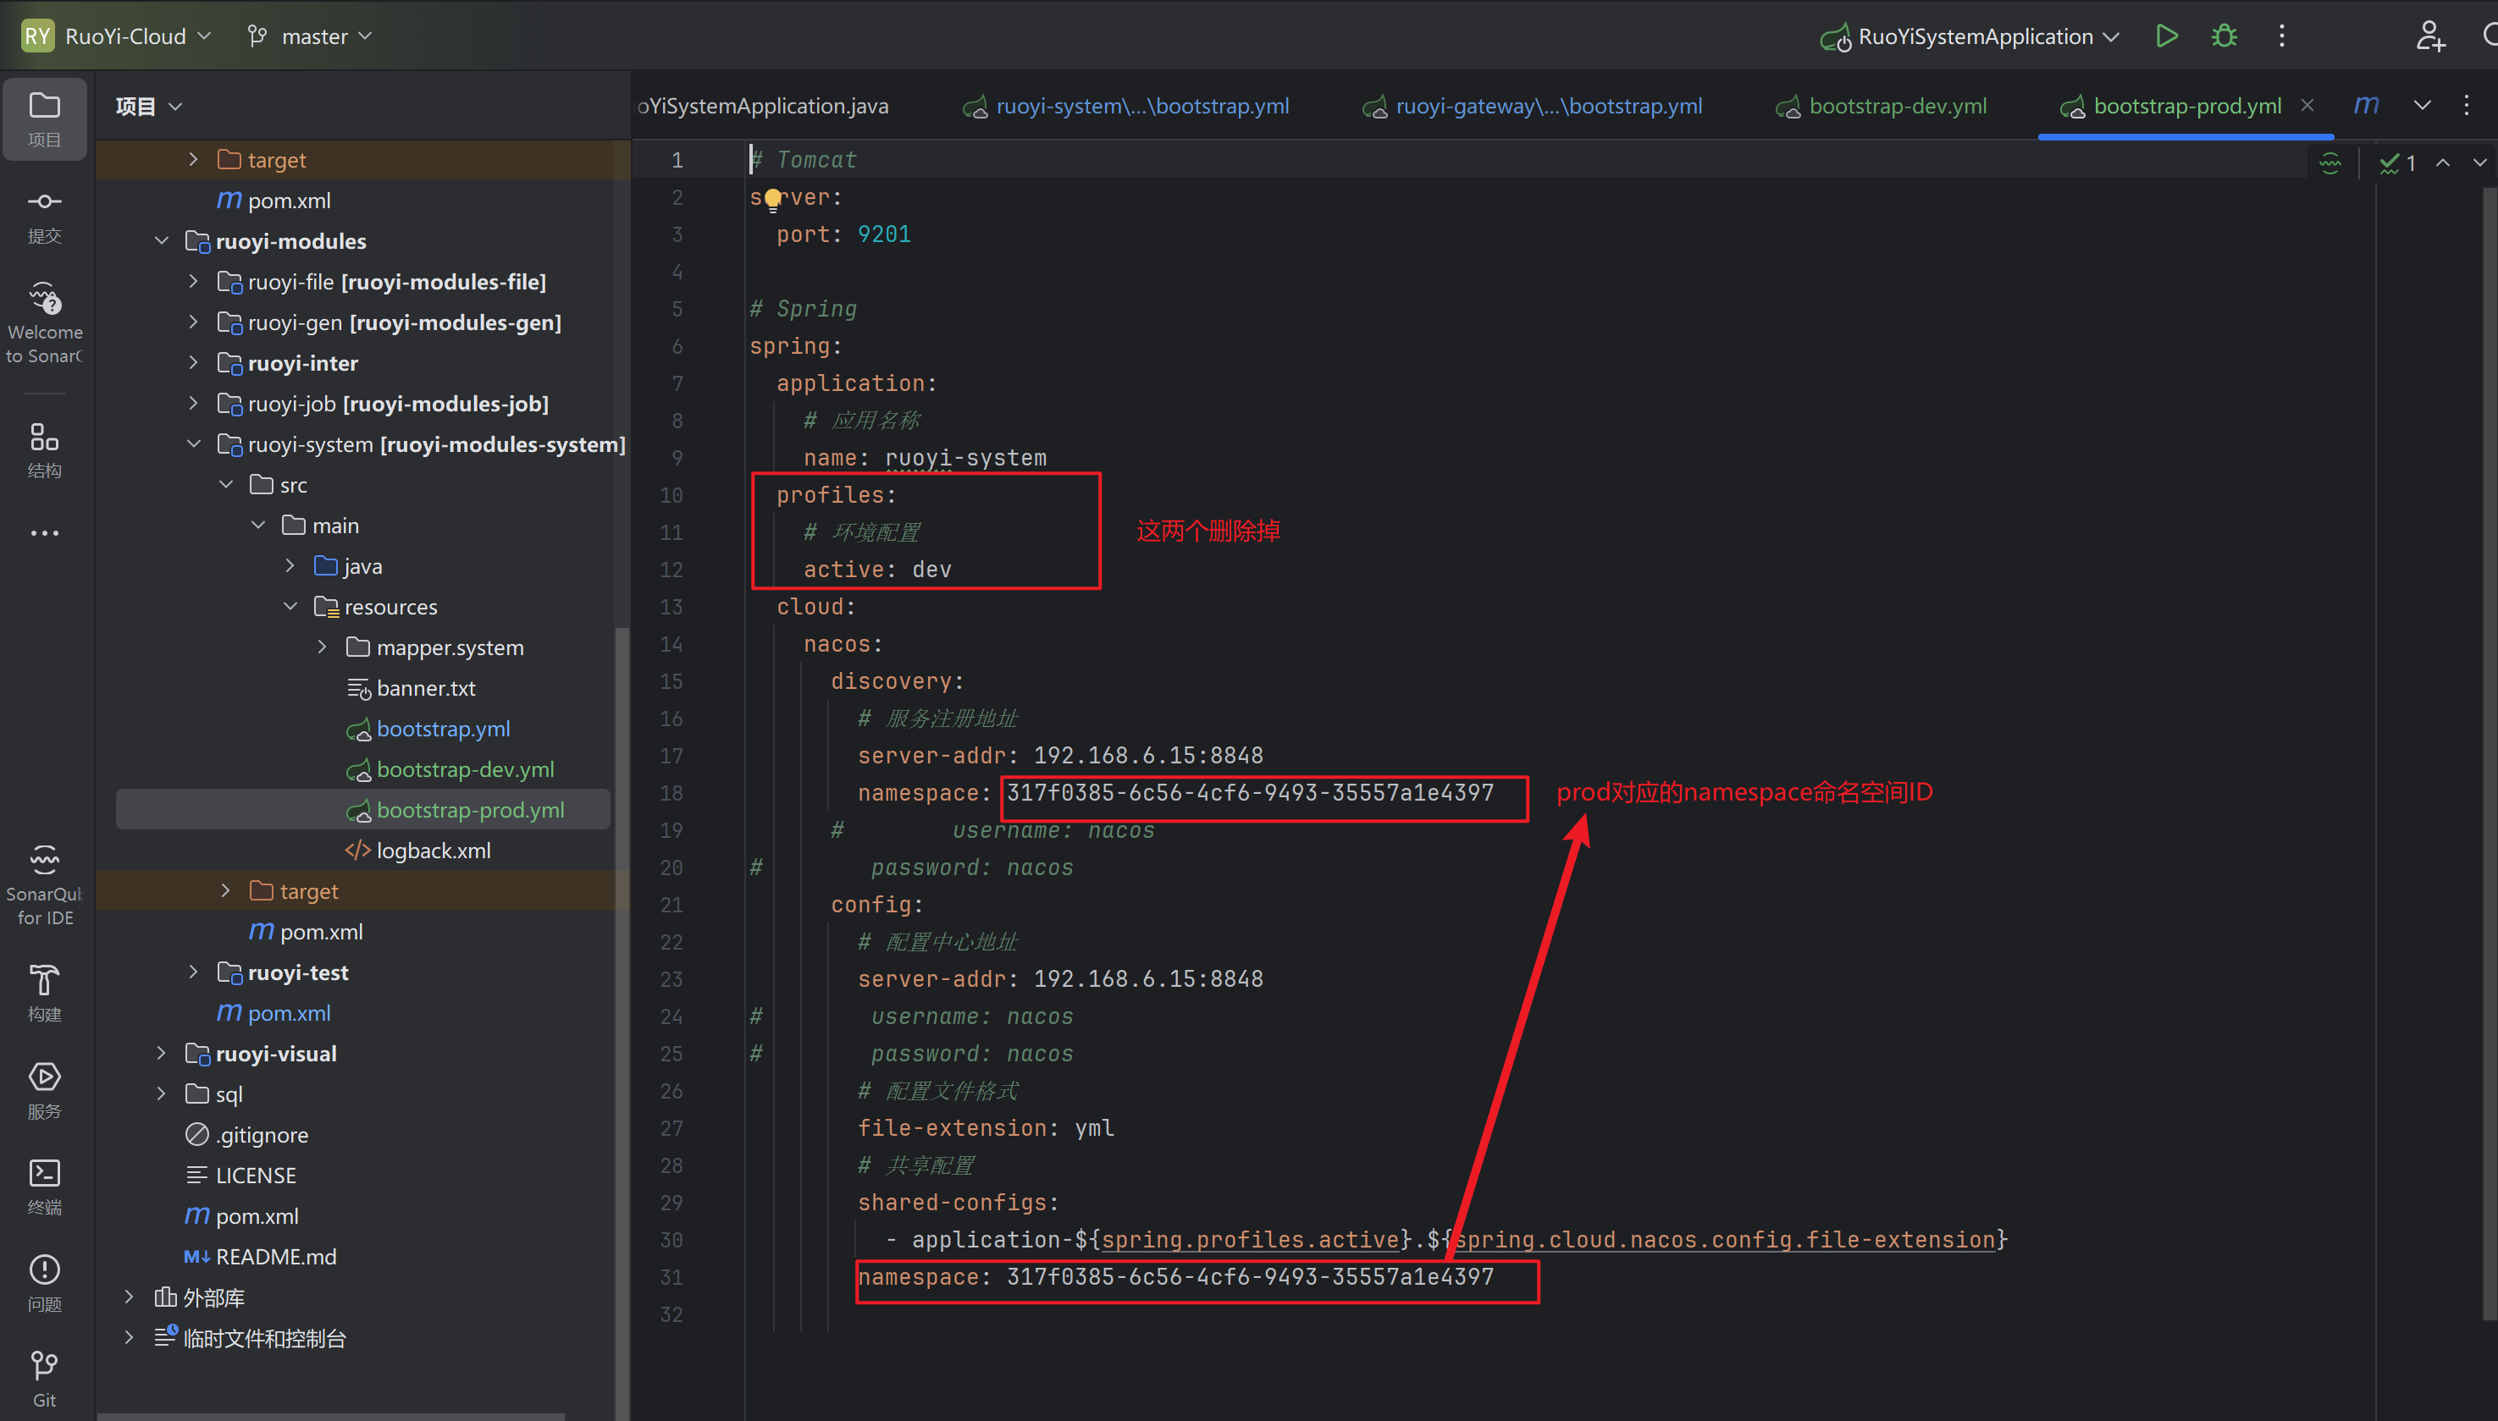Image resolution: width=2498 pixels, height=1421 pixels.
Task: Open the Commit tool window
Action: coord(44,215)
